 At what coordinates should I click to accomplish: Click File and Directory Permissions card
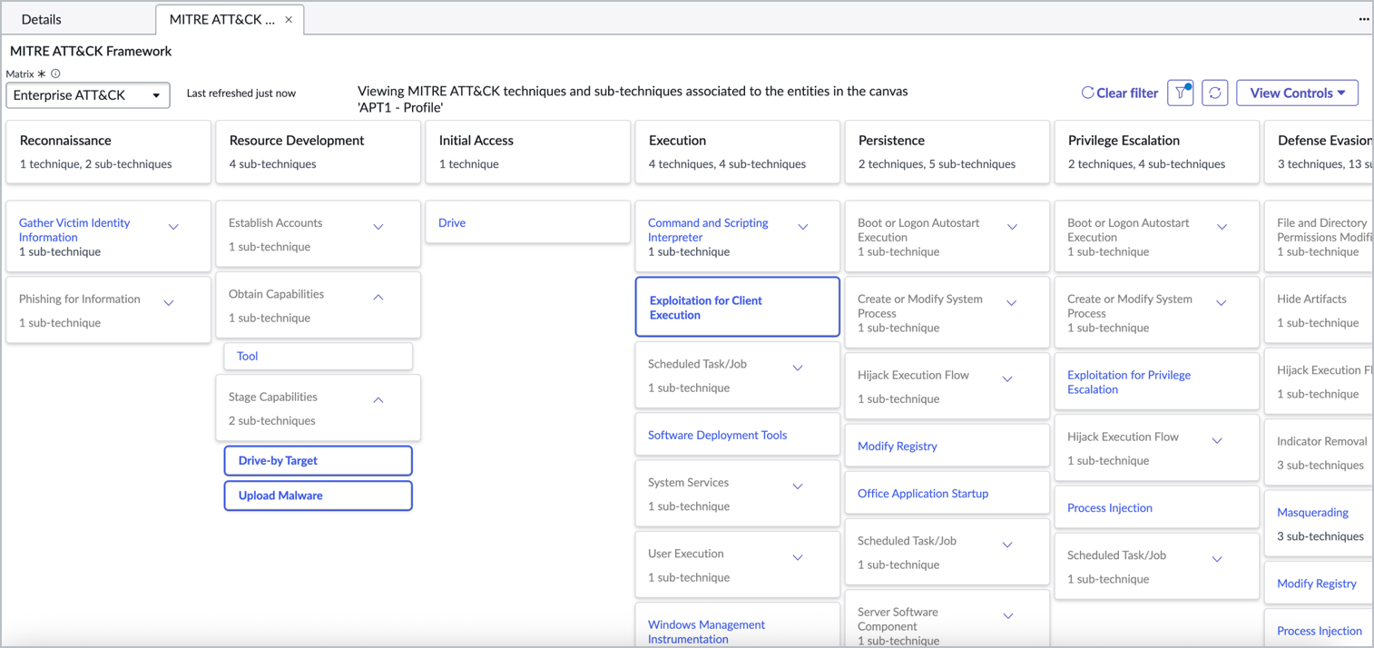pyautogui.click(x=1318, y=236)
